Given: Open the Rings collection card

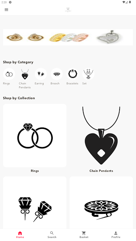Looking at the screenshot, I should tap(35, 136).
